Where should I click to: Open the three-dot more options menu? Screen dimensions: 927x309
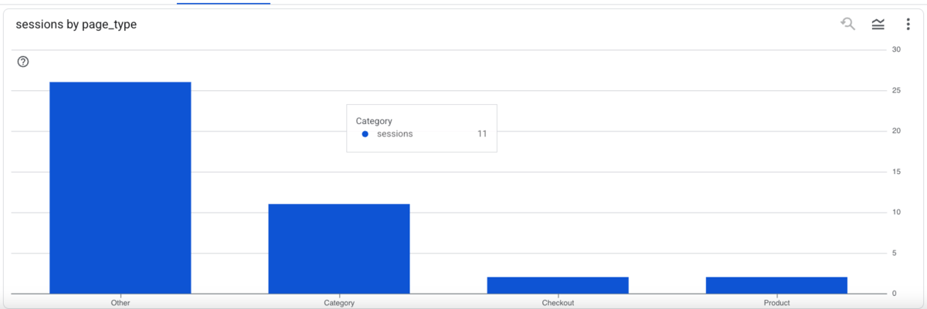tap(908, 25)
